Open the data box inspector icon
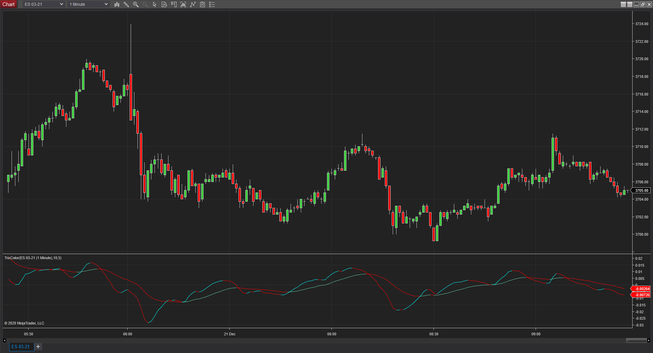Viewport: 653px width, 353px height. tap(164, 4)
